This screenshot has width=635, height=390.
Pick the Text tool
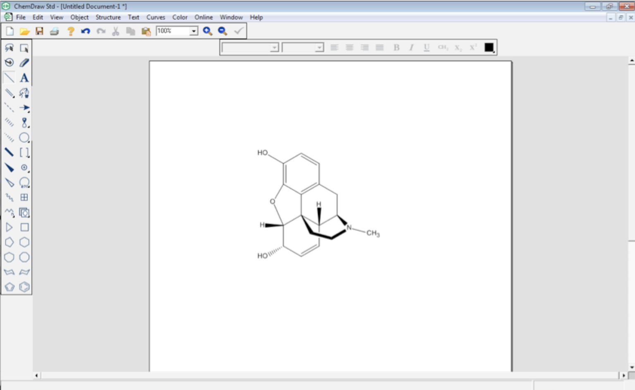pos(24,77)
